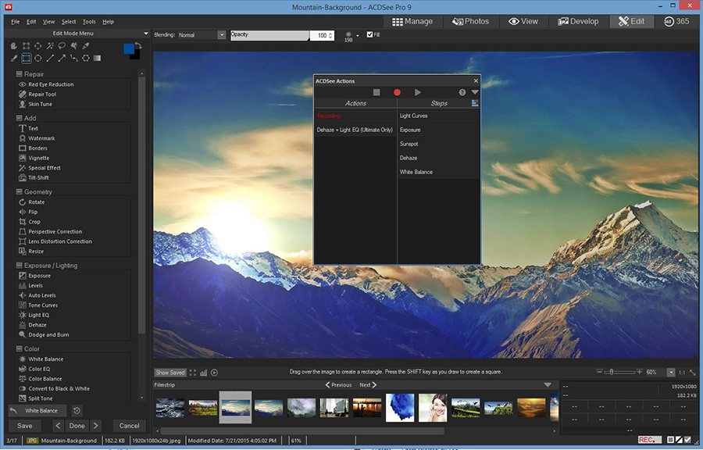
Task: Show the histogram icon below the image
Action: click(204, 373)
